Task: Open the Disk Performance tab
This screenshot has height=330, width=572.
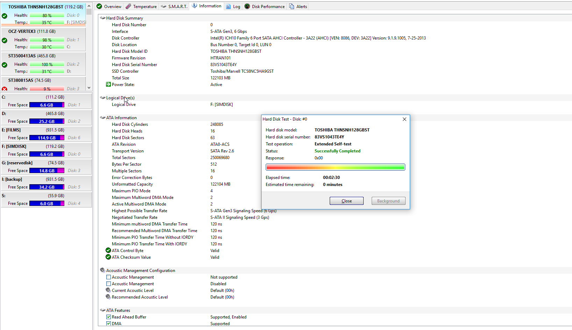Action: (x=265, y=6)
